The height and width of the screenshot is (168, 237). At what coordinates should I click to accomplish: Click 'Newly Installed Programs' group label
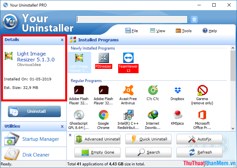pyautogui.click(x=93, y=48)
